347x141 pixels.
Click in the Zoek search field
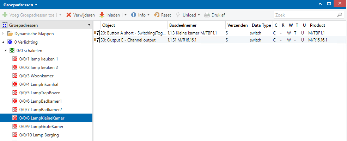coord(305,15)
